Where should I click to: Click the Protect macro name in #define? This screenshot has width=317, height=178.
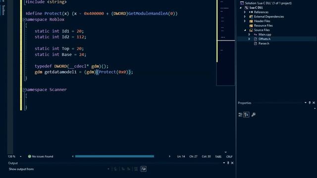(x=53, y=13)
